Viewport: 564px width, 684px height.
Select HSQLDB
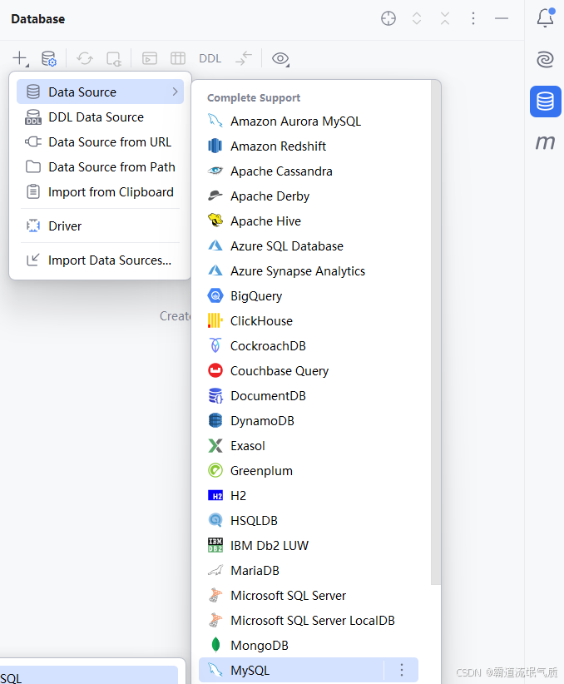309,520
